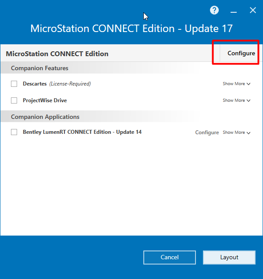Click the Companion Features section header

click(x=39, y=68)
